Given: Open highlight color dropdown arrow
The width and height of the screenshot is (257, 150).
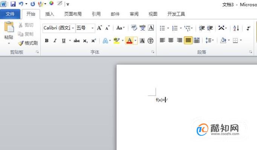Looking at the screenshot, I should point(122,41).
